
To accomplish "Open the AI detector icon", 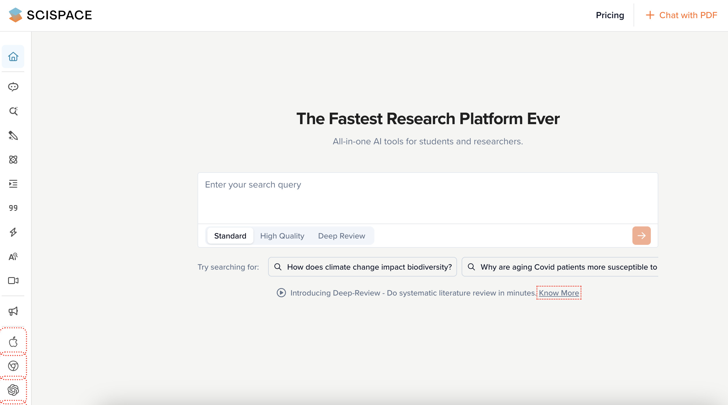I will pyautogui.click(x=13, y=256).
